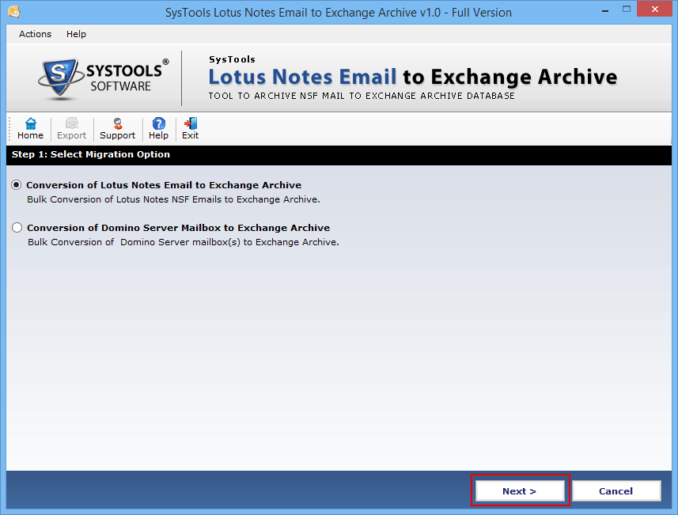
Task: Open the Help menu in the menu bar
Action: pos(76,34)
